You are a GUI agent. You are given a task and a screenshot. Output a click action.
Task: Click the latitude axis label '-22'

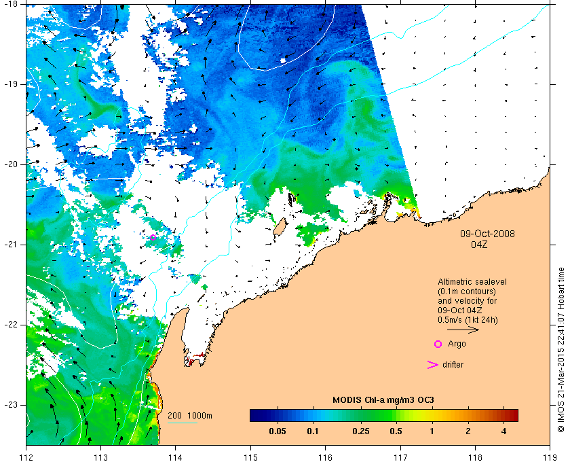tap(10, 325)
